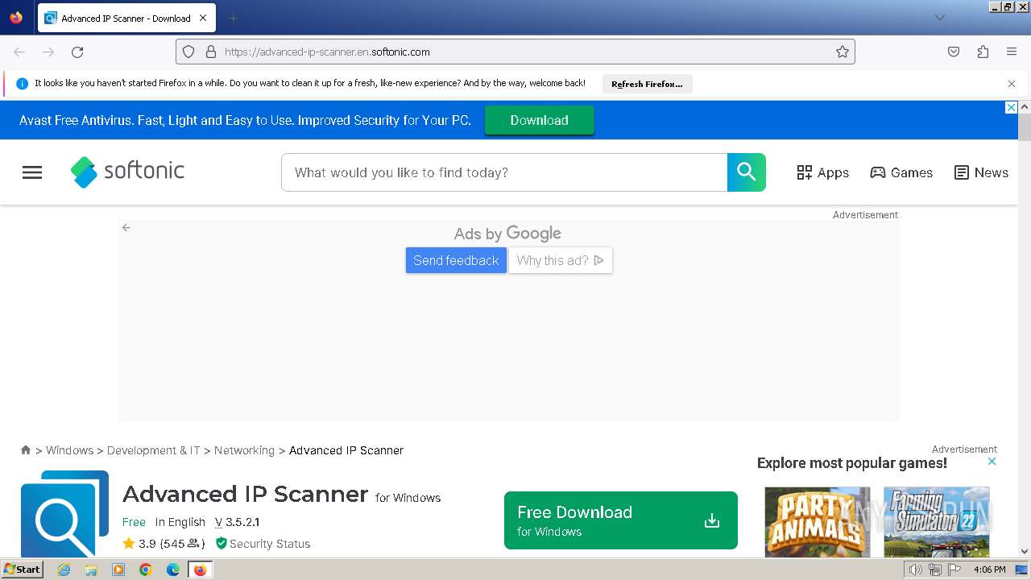
Task: Launch Chrome from the taskbar
Action: [146, 570]
